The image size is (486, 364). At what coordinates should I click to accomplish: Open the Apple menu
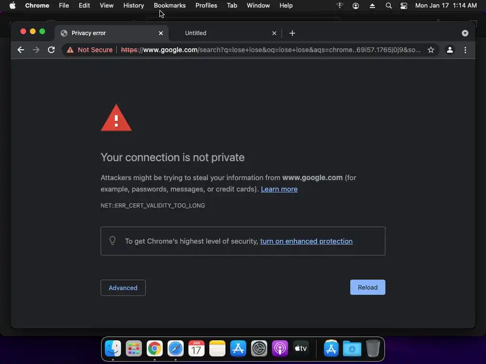(x=12, y=6)
